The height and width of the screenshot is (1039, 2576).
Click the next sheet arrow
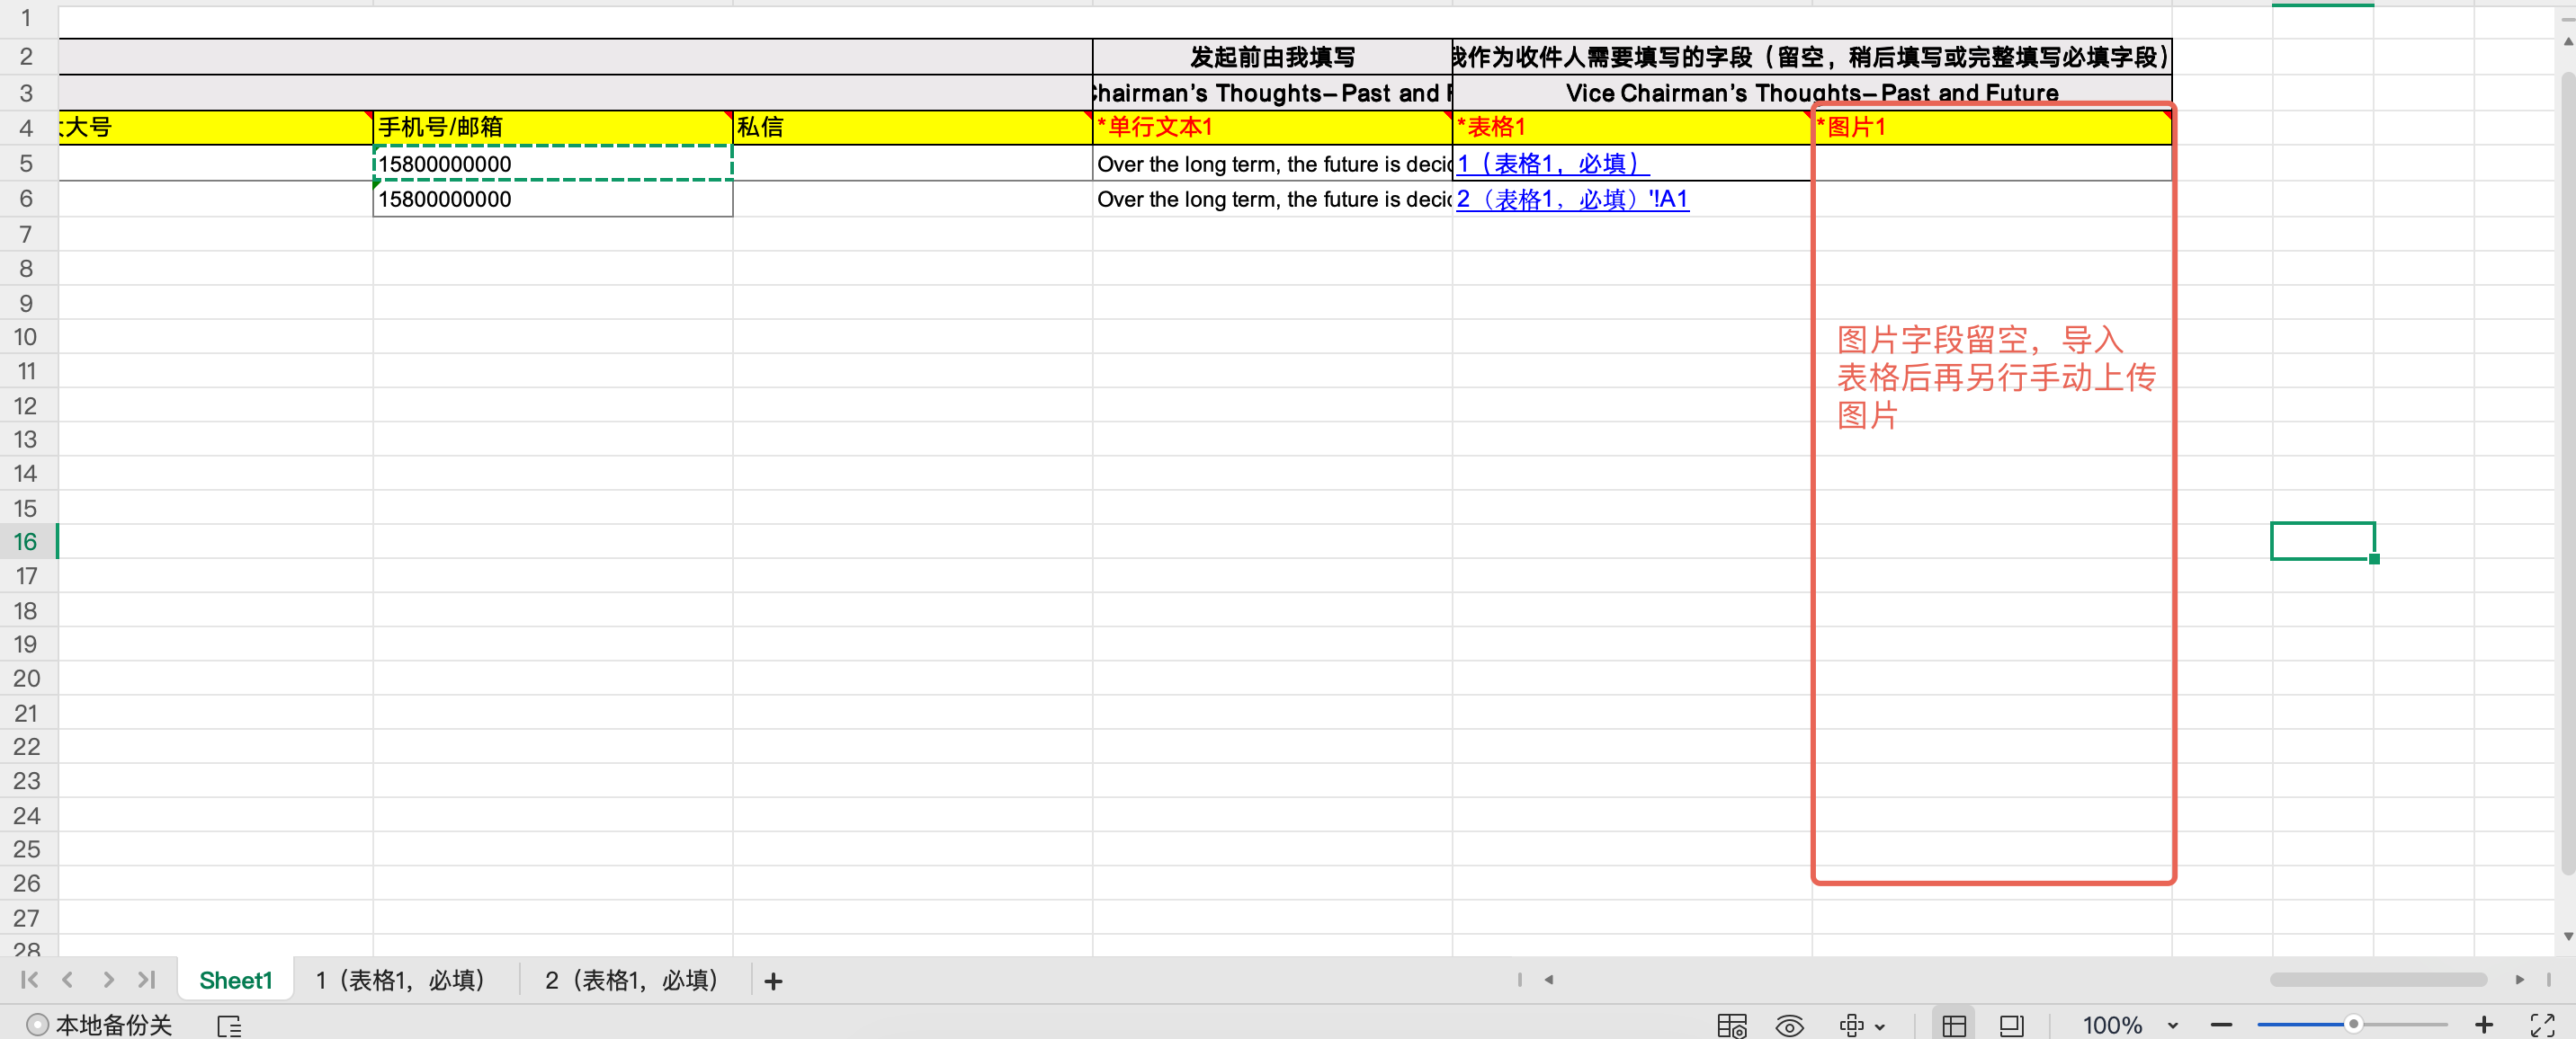108,980
